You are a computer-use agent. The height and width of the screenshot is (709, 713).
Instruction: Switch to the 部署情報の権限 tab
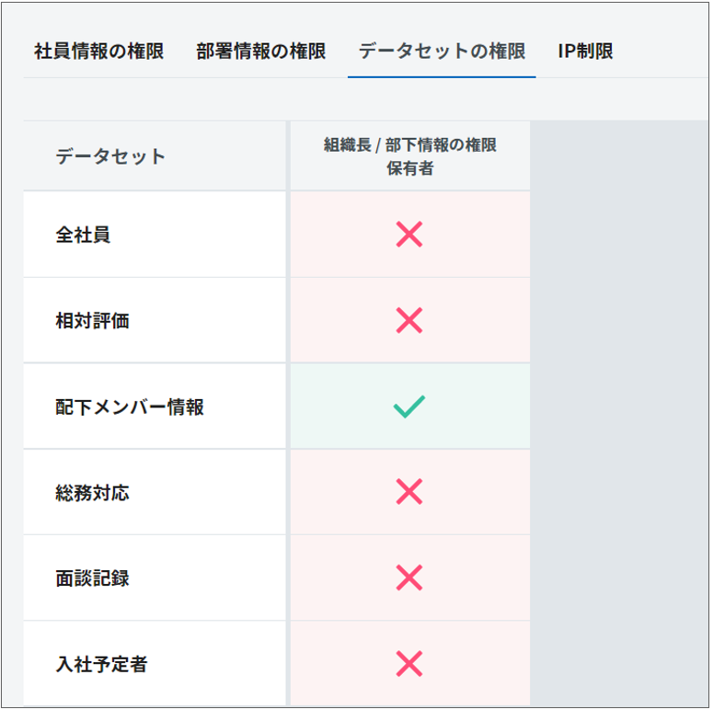260,51
